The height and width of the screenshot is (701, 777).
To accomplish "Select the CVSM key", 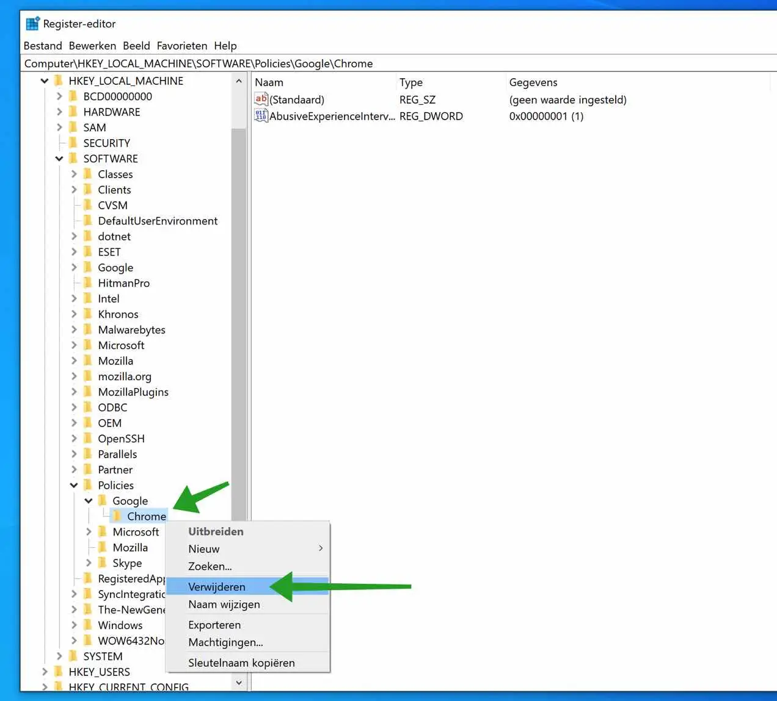I will point(113,205).
